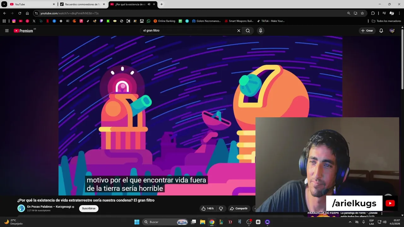Open Chrome profile avatar
Viewport: 404px width, 227px height.
pyautogui.click(x=392, y=13)
